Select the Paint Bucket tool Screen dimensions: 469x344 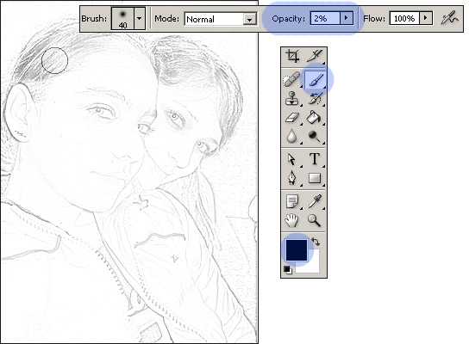[x=315, y=117]
